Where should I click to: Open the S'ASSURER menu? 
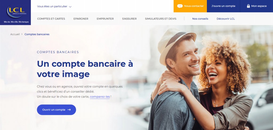129,19
